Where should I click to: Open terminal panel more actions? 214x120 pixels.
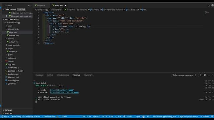click(x=209, y=75)
